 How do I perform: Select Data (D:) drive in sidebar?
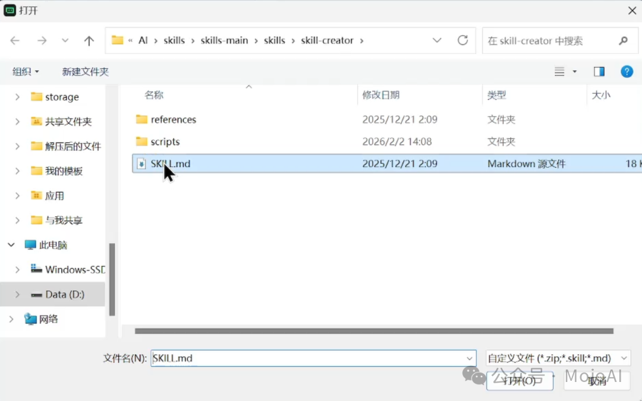coord(64,294)
